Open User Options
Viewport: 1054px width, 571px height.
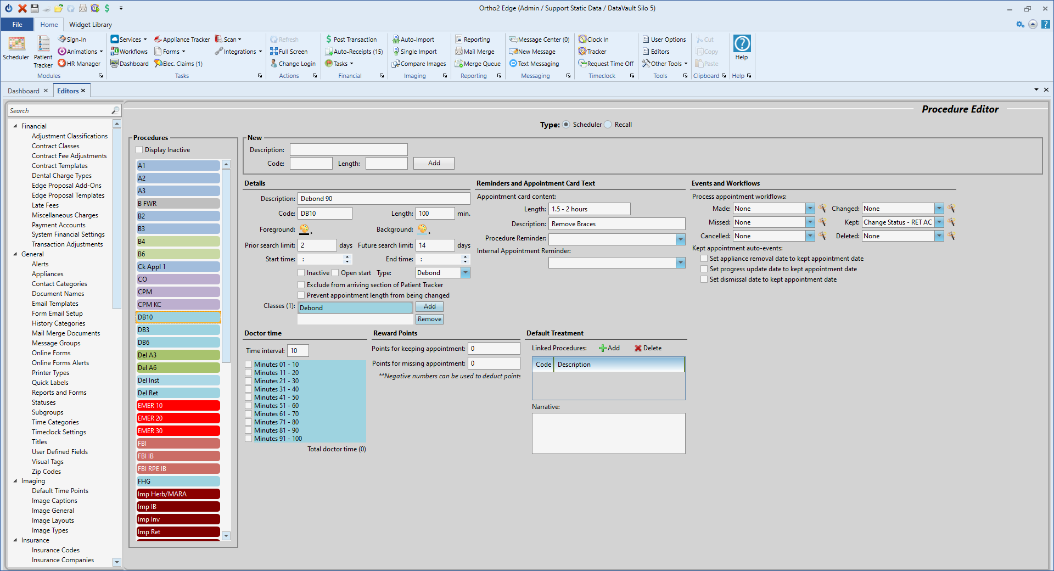[x=664, y=40]
